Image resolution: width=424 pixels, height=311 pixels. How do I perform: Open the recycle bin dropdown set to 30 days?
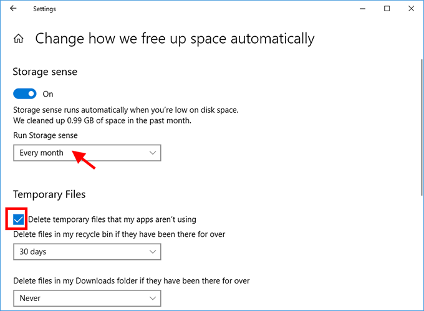click(x=87, y=252)
